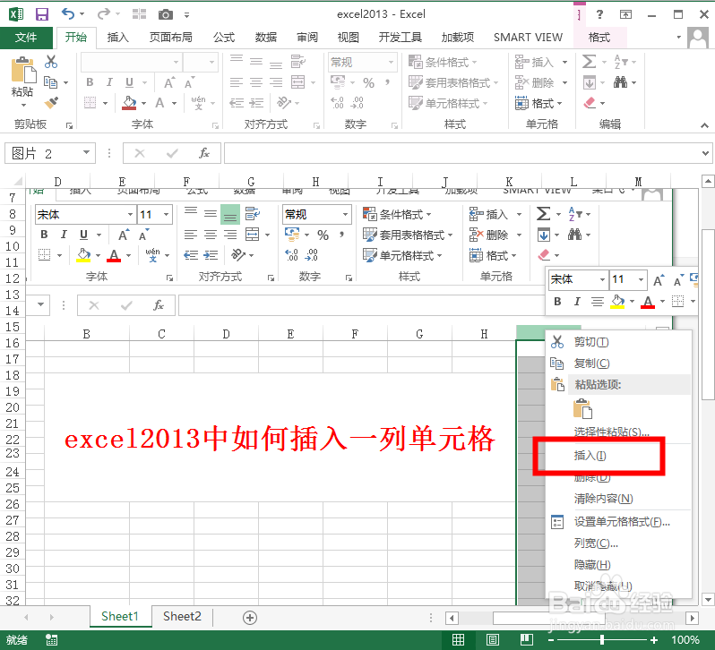Open the Undo history dropdown arrow
Viewport: 715px width, 650px height.
[82, 14]
